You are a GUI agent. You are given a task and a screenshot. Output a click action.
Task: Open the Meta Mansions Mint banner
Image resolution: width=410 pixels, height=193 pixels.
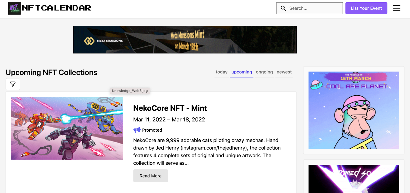coord(185,40)
